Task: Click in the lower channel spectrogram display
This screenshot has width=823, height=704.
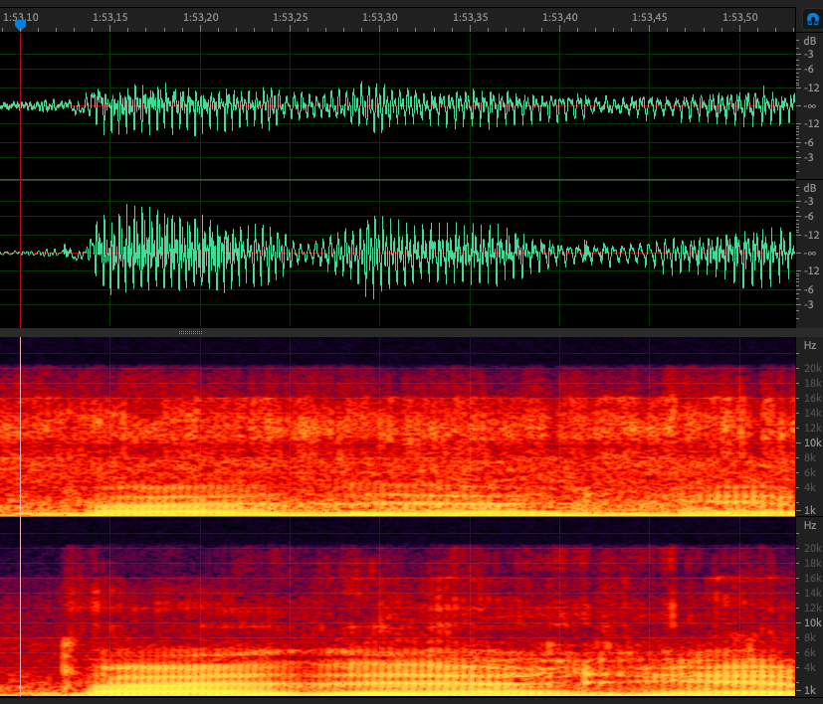Action: pyautogui.click(x=398, y=607)
